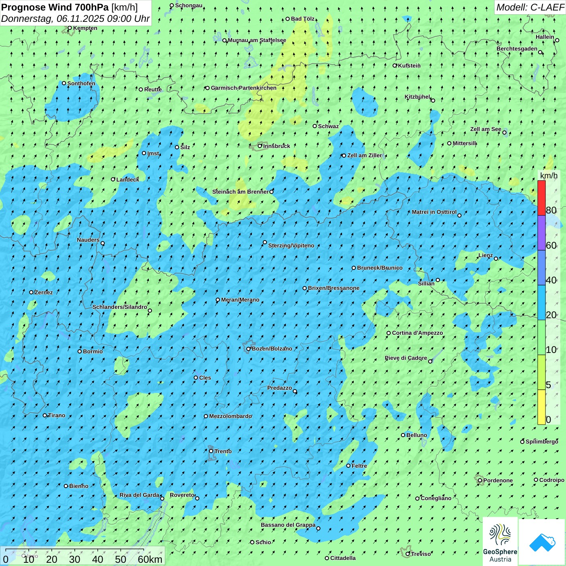This screenshot has width=566, height=566.
Task: Click the 'Pordenone' label
Action: [x=498, y=480]
